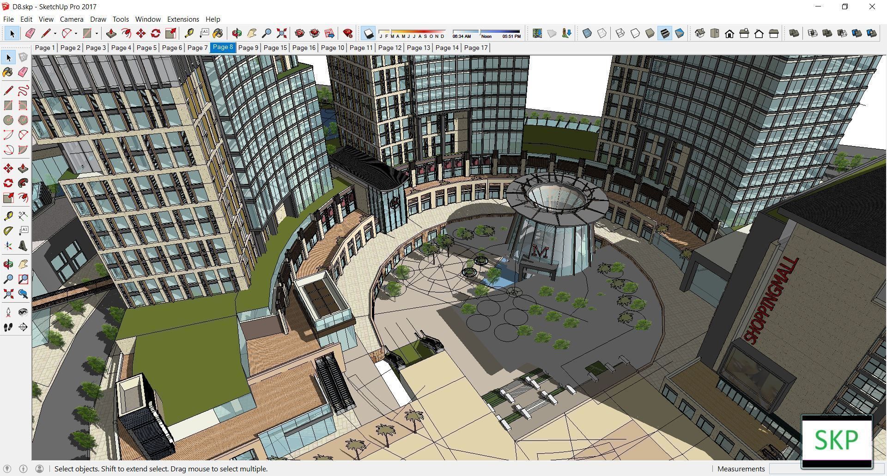Viewport: 887px width, 476px height.
Task: Expand the Arc tool dropdown arrow
Action: (76, 33)
